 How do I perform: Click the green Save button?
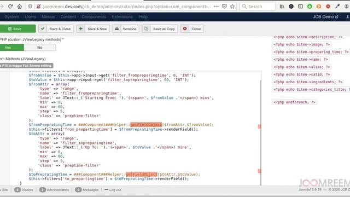point(17,28)
